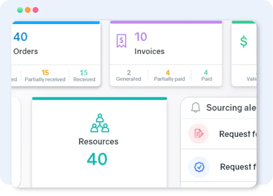
Task: Click the green dollar sign icon
Action: 244,42
